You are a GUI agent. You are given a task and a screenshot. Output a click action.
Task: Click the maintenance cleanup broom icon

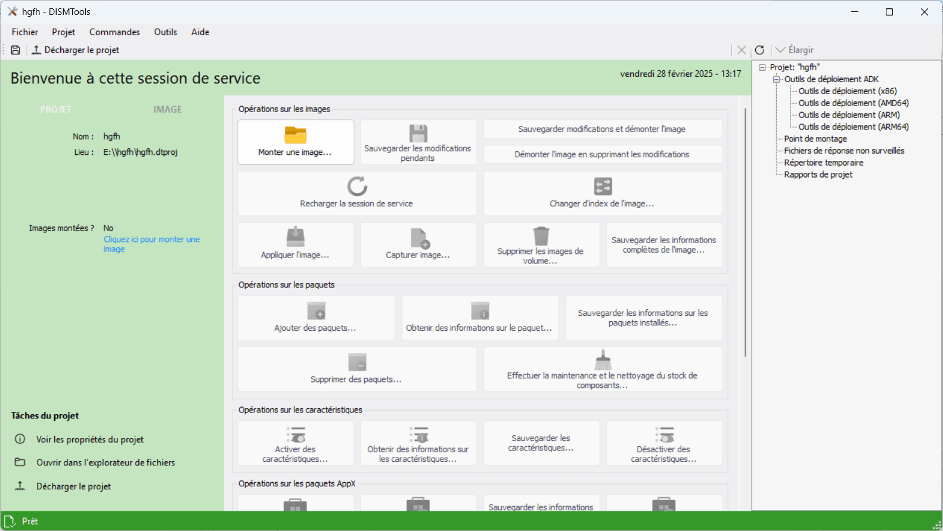[603, 360]
